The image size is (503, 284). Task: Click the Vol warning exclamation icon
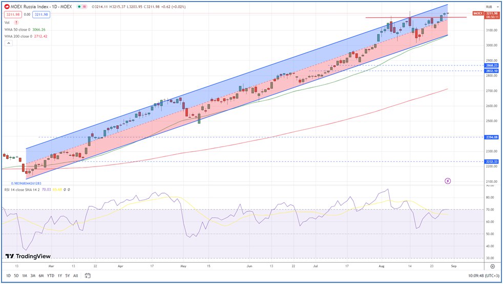coord(16,22)
